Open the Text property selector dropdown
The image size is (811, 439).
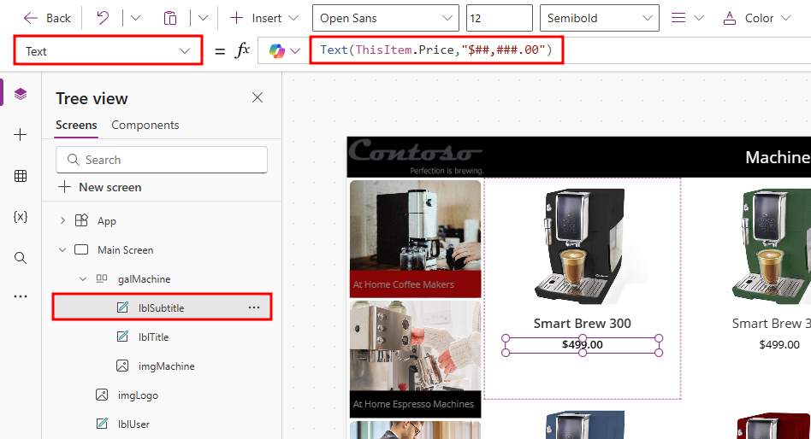click(108, 50)
